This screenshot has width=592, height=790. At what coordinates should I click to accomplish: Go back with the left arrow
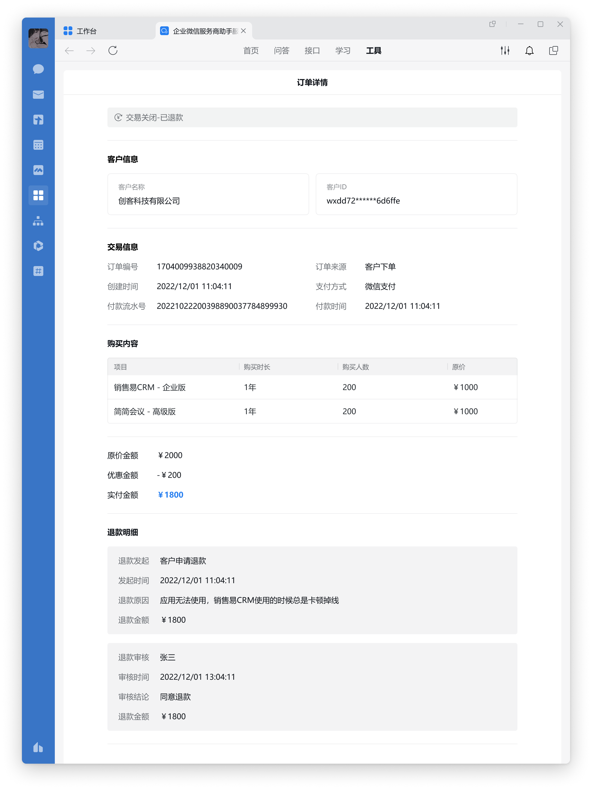click(x=69, y=51)
